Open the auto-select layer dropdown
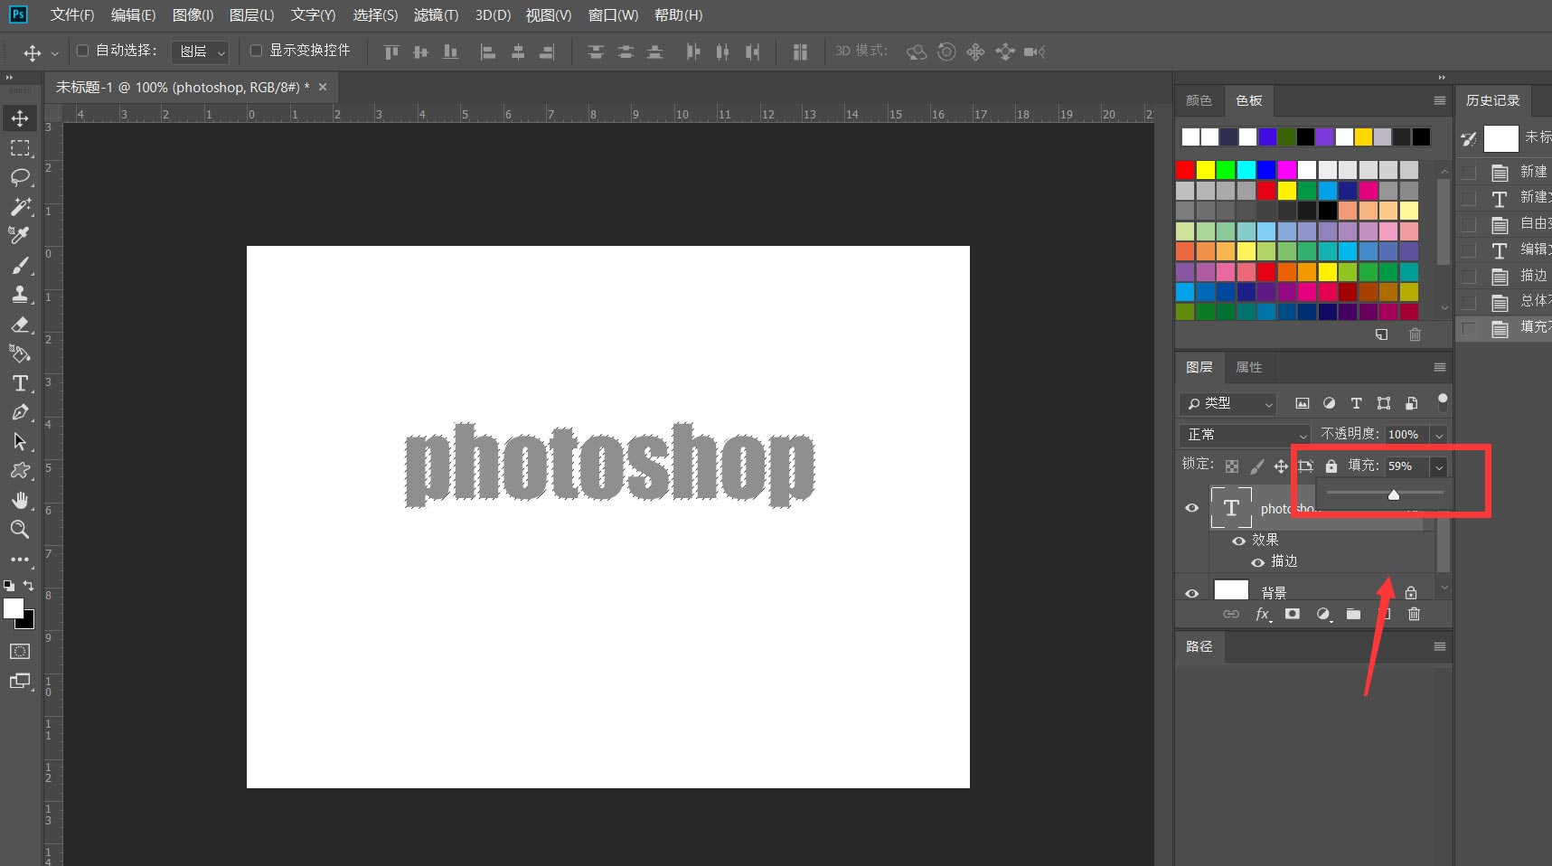The image size is (1552, 866). (200, 52)
